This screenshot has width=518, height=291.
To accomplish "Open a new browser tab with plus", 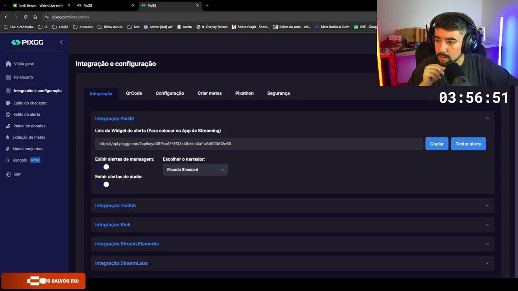I will 207,6.
